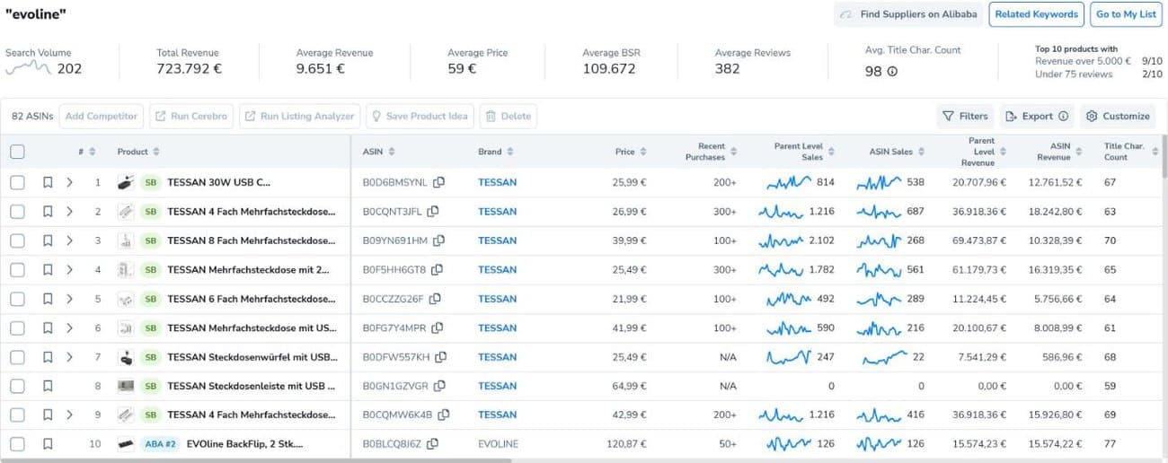Go to My List
This screenshot has width=1168, height=463.
(1126, 14)
